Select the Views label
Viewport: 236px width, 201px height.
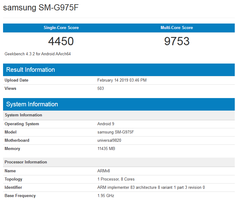10,88
